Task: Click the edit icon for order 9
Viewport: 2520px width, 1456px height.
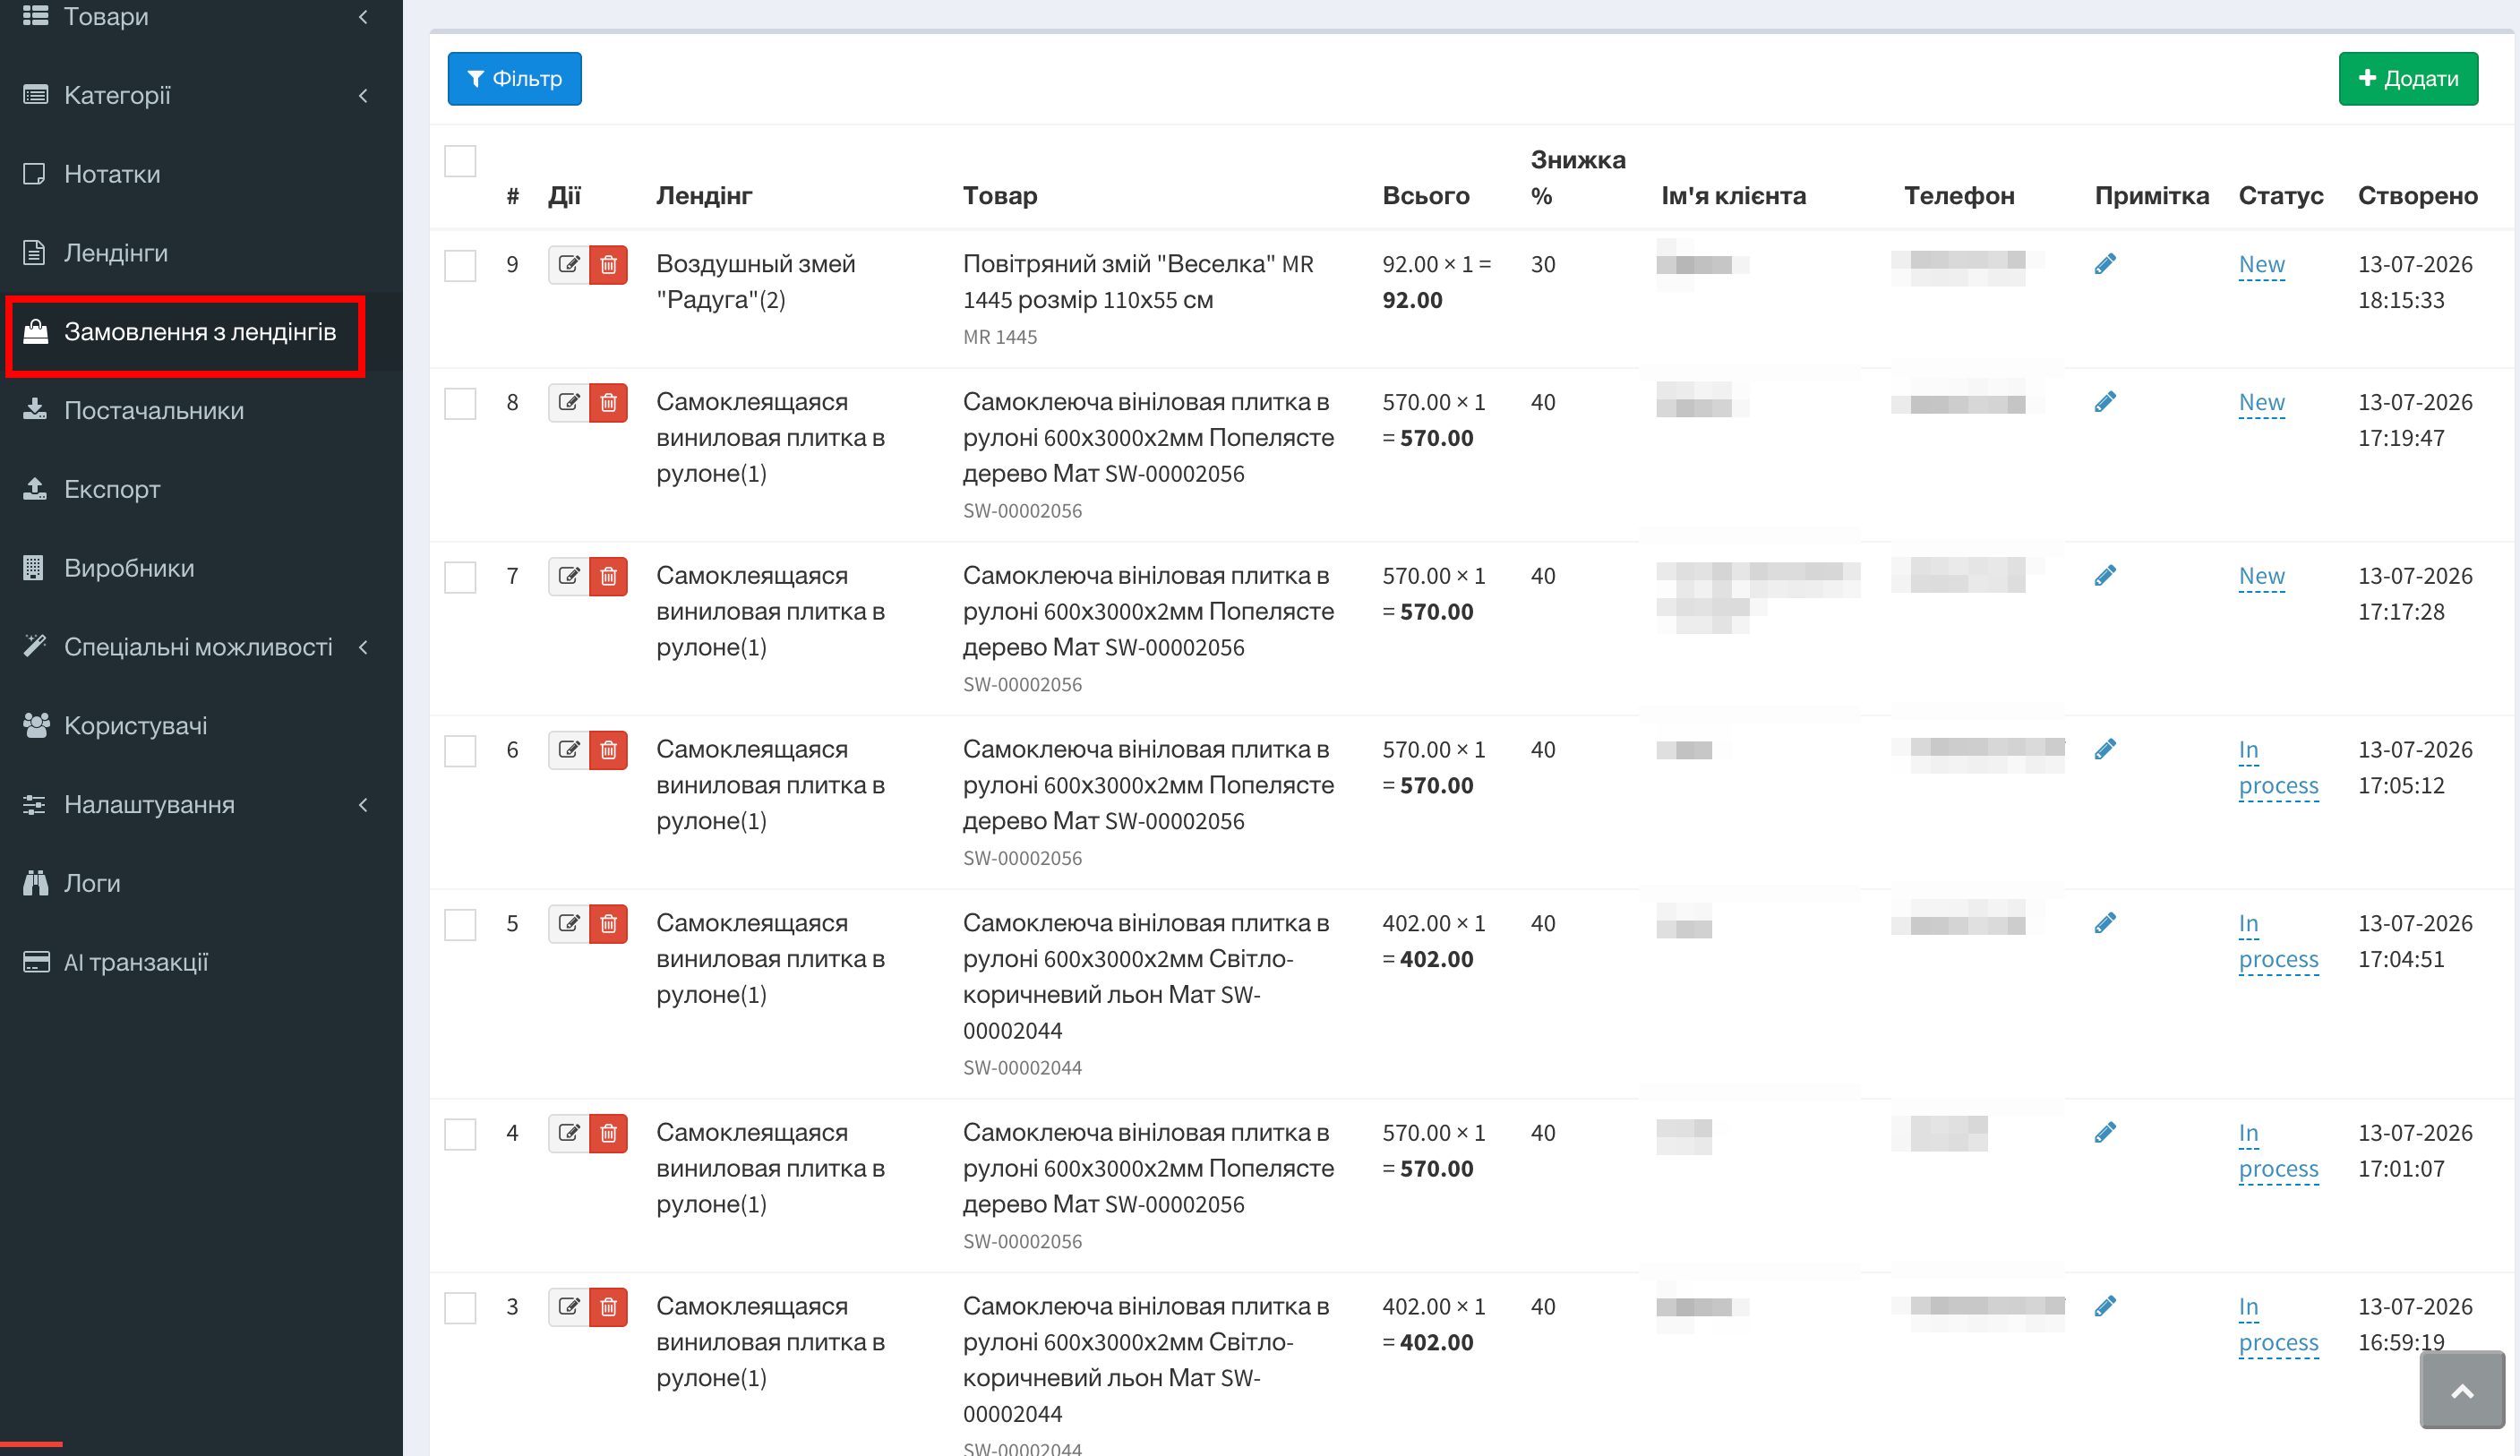Action: click(x=568, y=265)
